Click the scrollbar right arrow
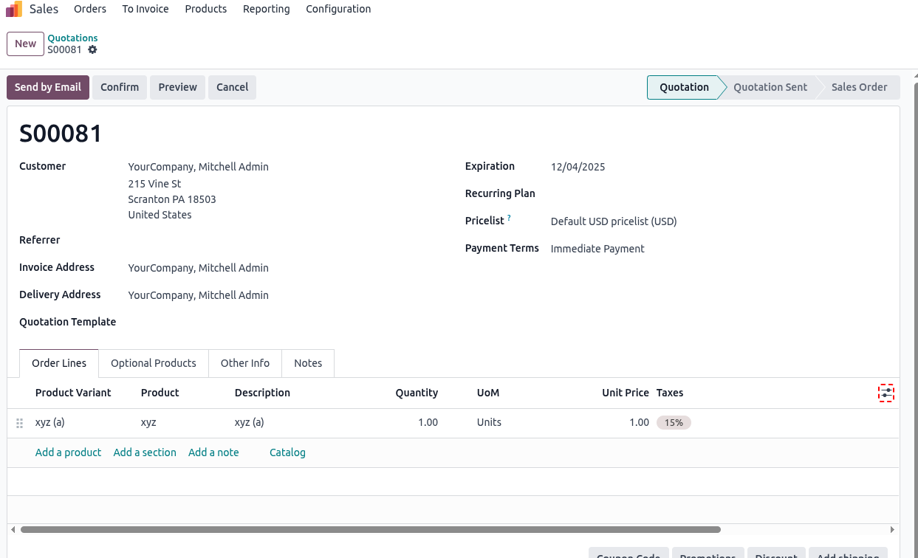 [892, 529]
